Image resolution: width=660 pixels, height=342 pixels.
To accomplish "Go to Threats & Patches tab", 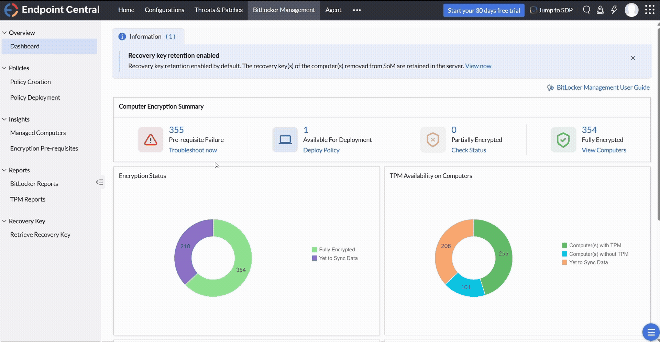I will tap(219, 10).
